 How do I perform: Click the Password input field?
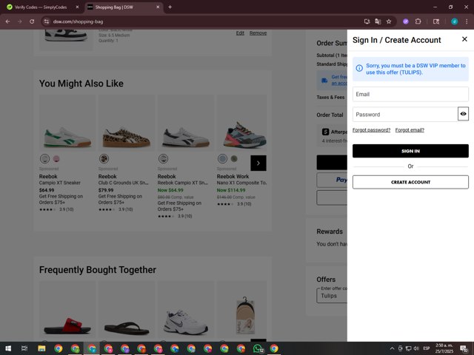click(x=405, y=115)
